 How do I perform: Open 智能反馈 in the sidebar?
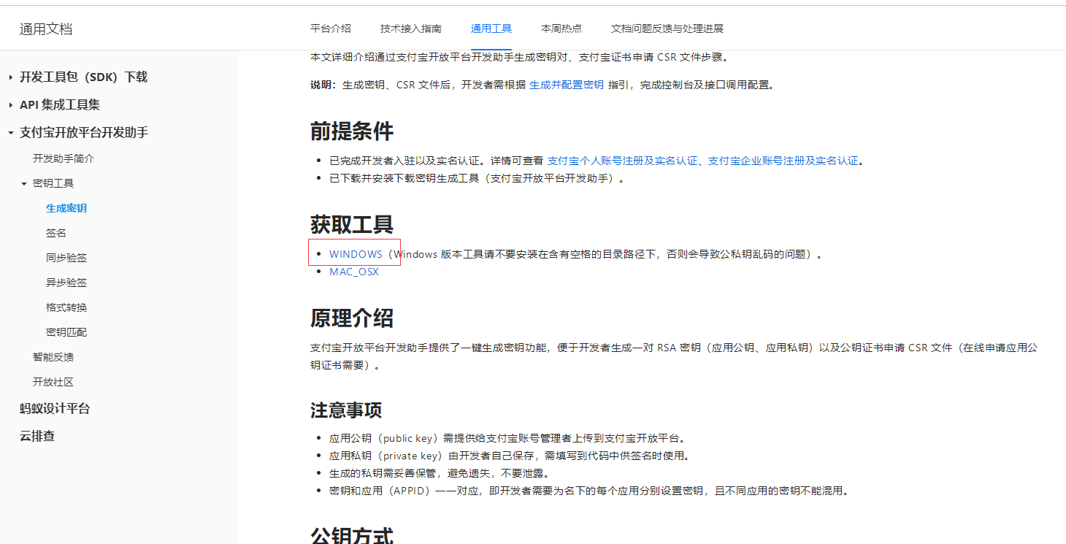click(53, 357)
